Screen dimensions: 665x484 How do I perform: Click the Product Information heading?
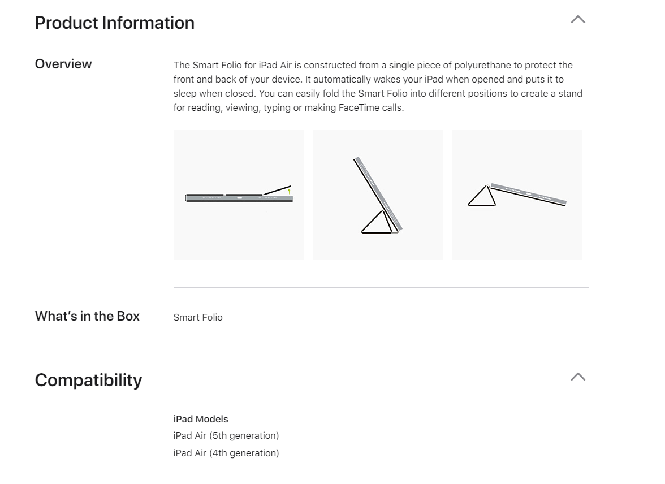click(114, 23)
